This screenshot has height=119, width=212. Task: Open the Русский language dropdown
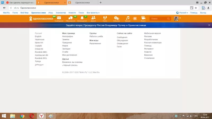click(182, 13)
